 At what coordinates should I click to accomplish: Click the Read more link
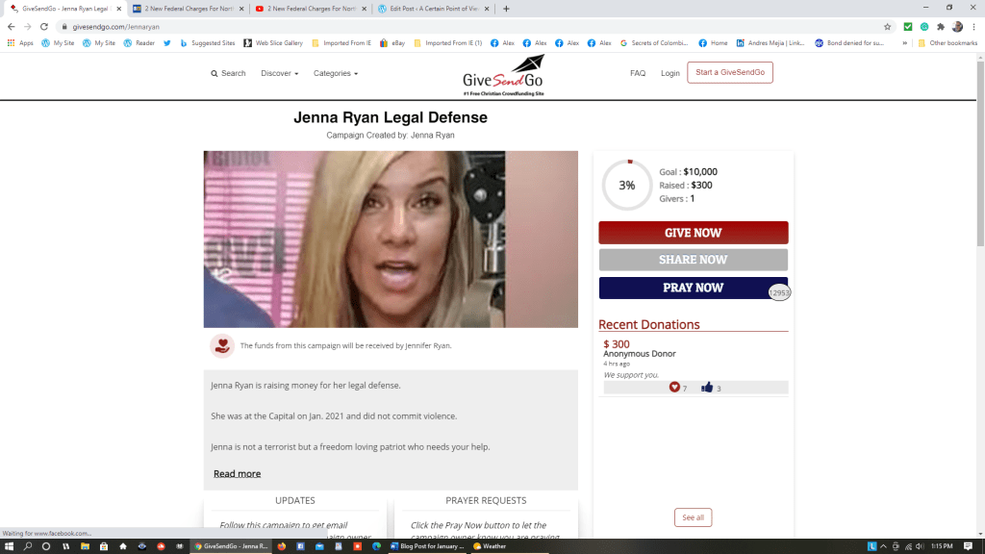tap(237, 473)
